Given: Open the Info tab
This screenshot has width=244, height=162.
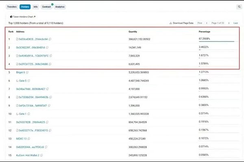Looking at the screenshot, I should [36, 7].
